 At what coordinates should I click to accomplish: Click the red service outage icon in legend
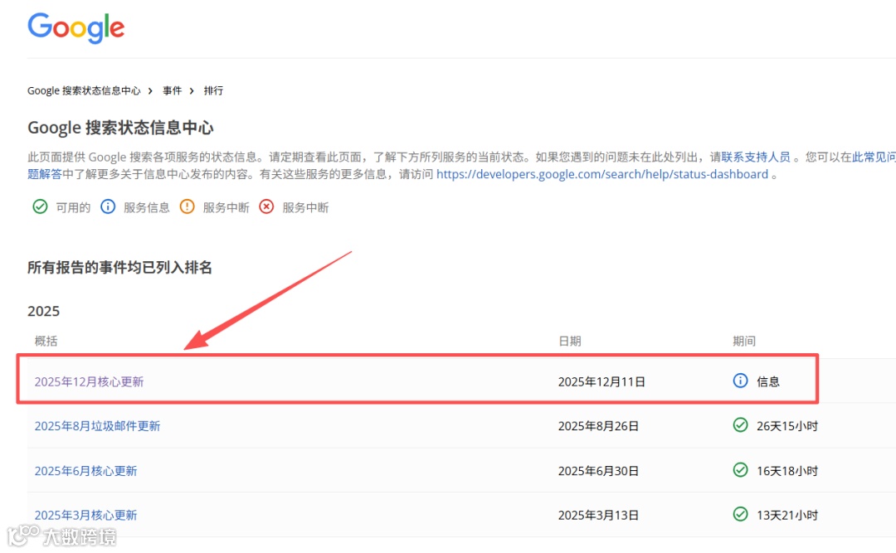pos(266,206)
